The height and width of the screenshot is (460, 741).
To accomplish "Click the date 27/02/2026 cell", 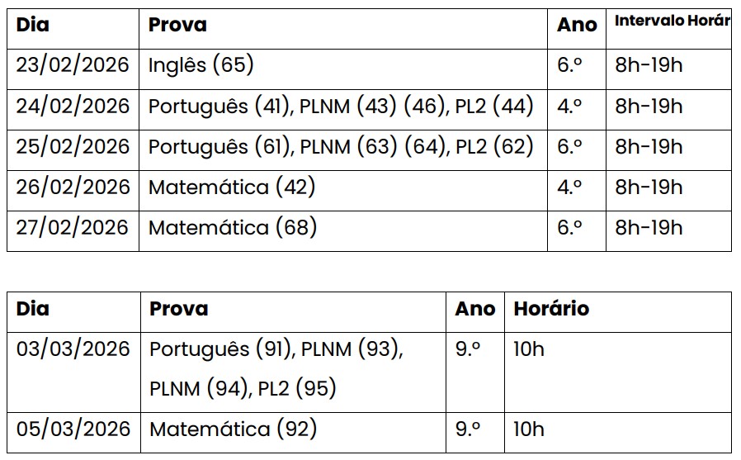I will coord(73,228).
